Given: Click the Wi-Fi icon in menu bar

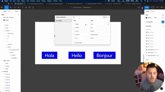Looking at the screenshot, I should click(x=145, y=1).
